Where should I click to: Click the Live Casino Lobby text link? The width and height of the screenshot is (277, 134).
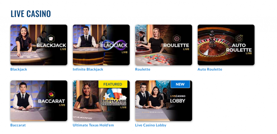[151, 125]
